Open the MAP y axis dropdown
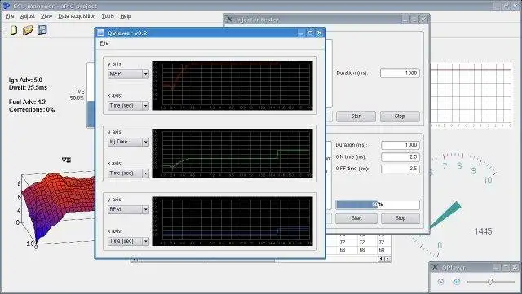The height and width of the screenshot is (294, 522). click(128, 74)
